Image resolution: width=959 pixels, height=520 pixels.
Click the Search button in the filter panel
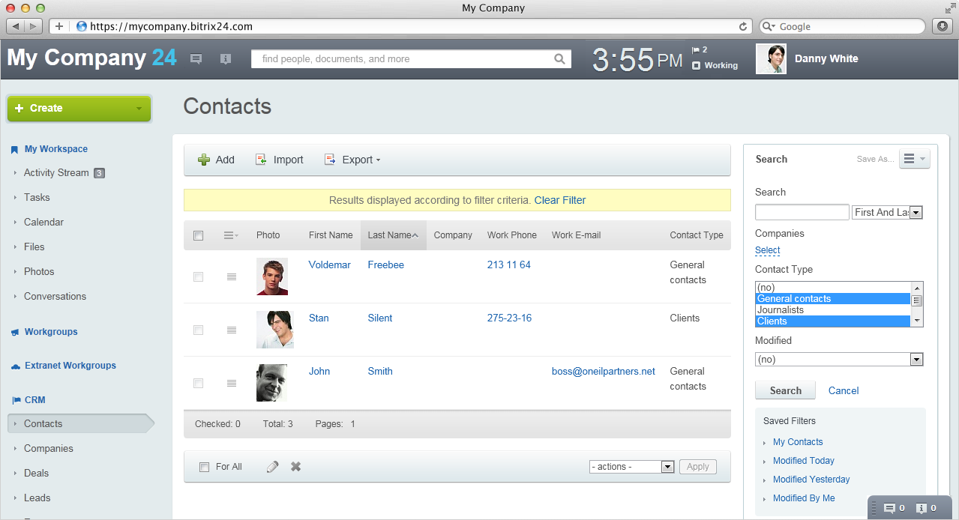[786, 390]
